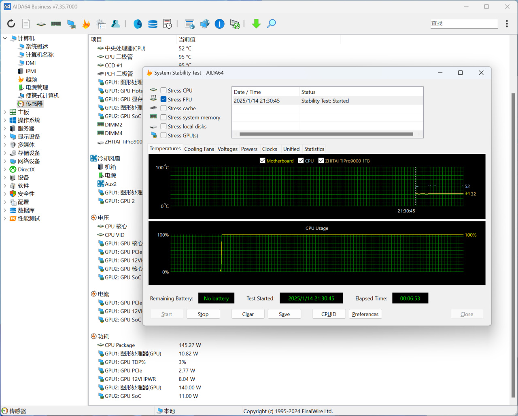
Task: Click the checklist gear toolbar icon
Action: (101, 24)
